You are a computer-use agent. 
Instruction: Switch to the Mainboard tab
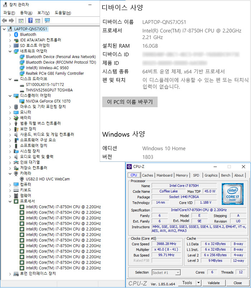[165, 175]
